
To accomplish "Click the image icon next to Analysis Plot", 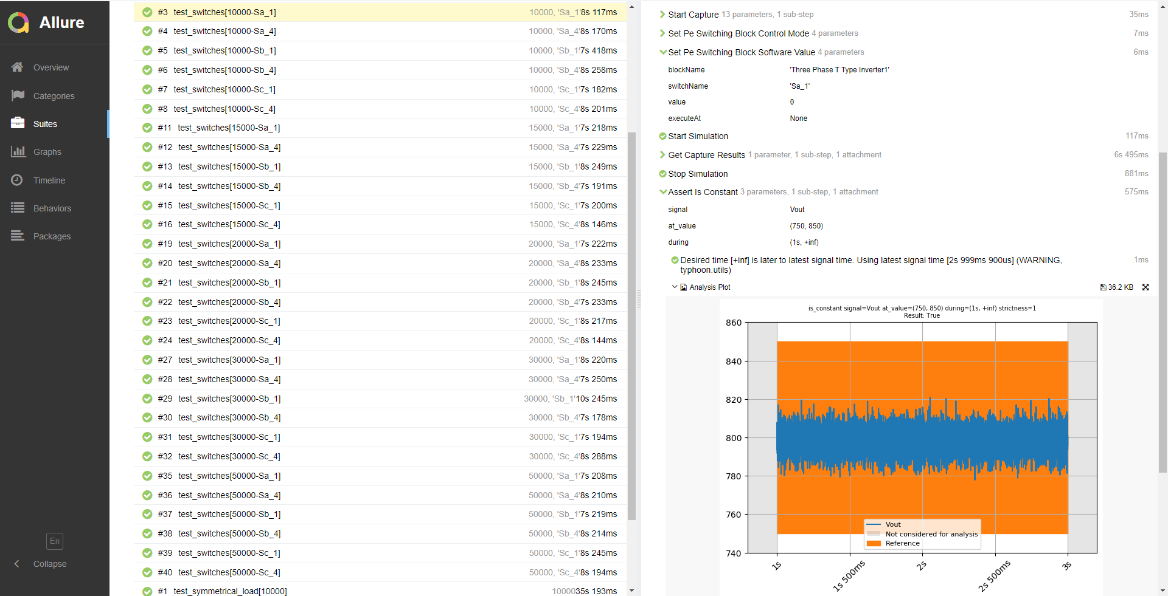I will pos(684,287).
